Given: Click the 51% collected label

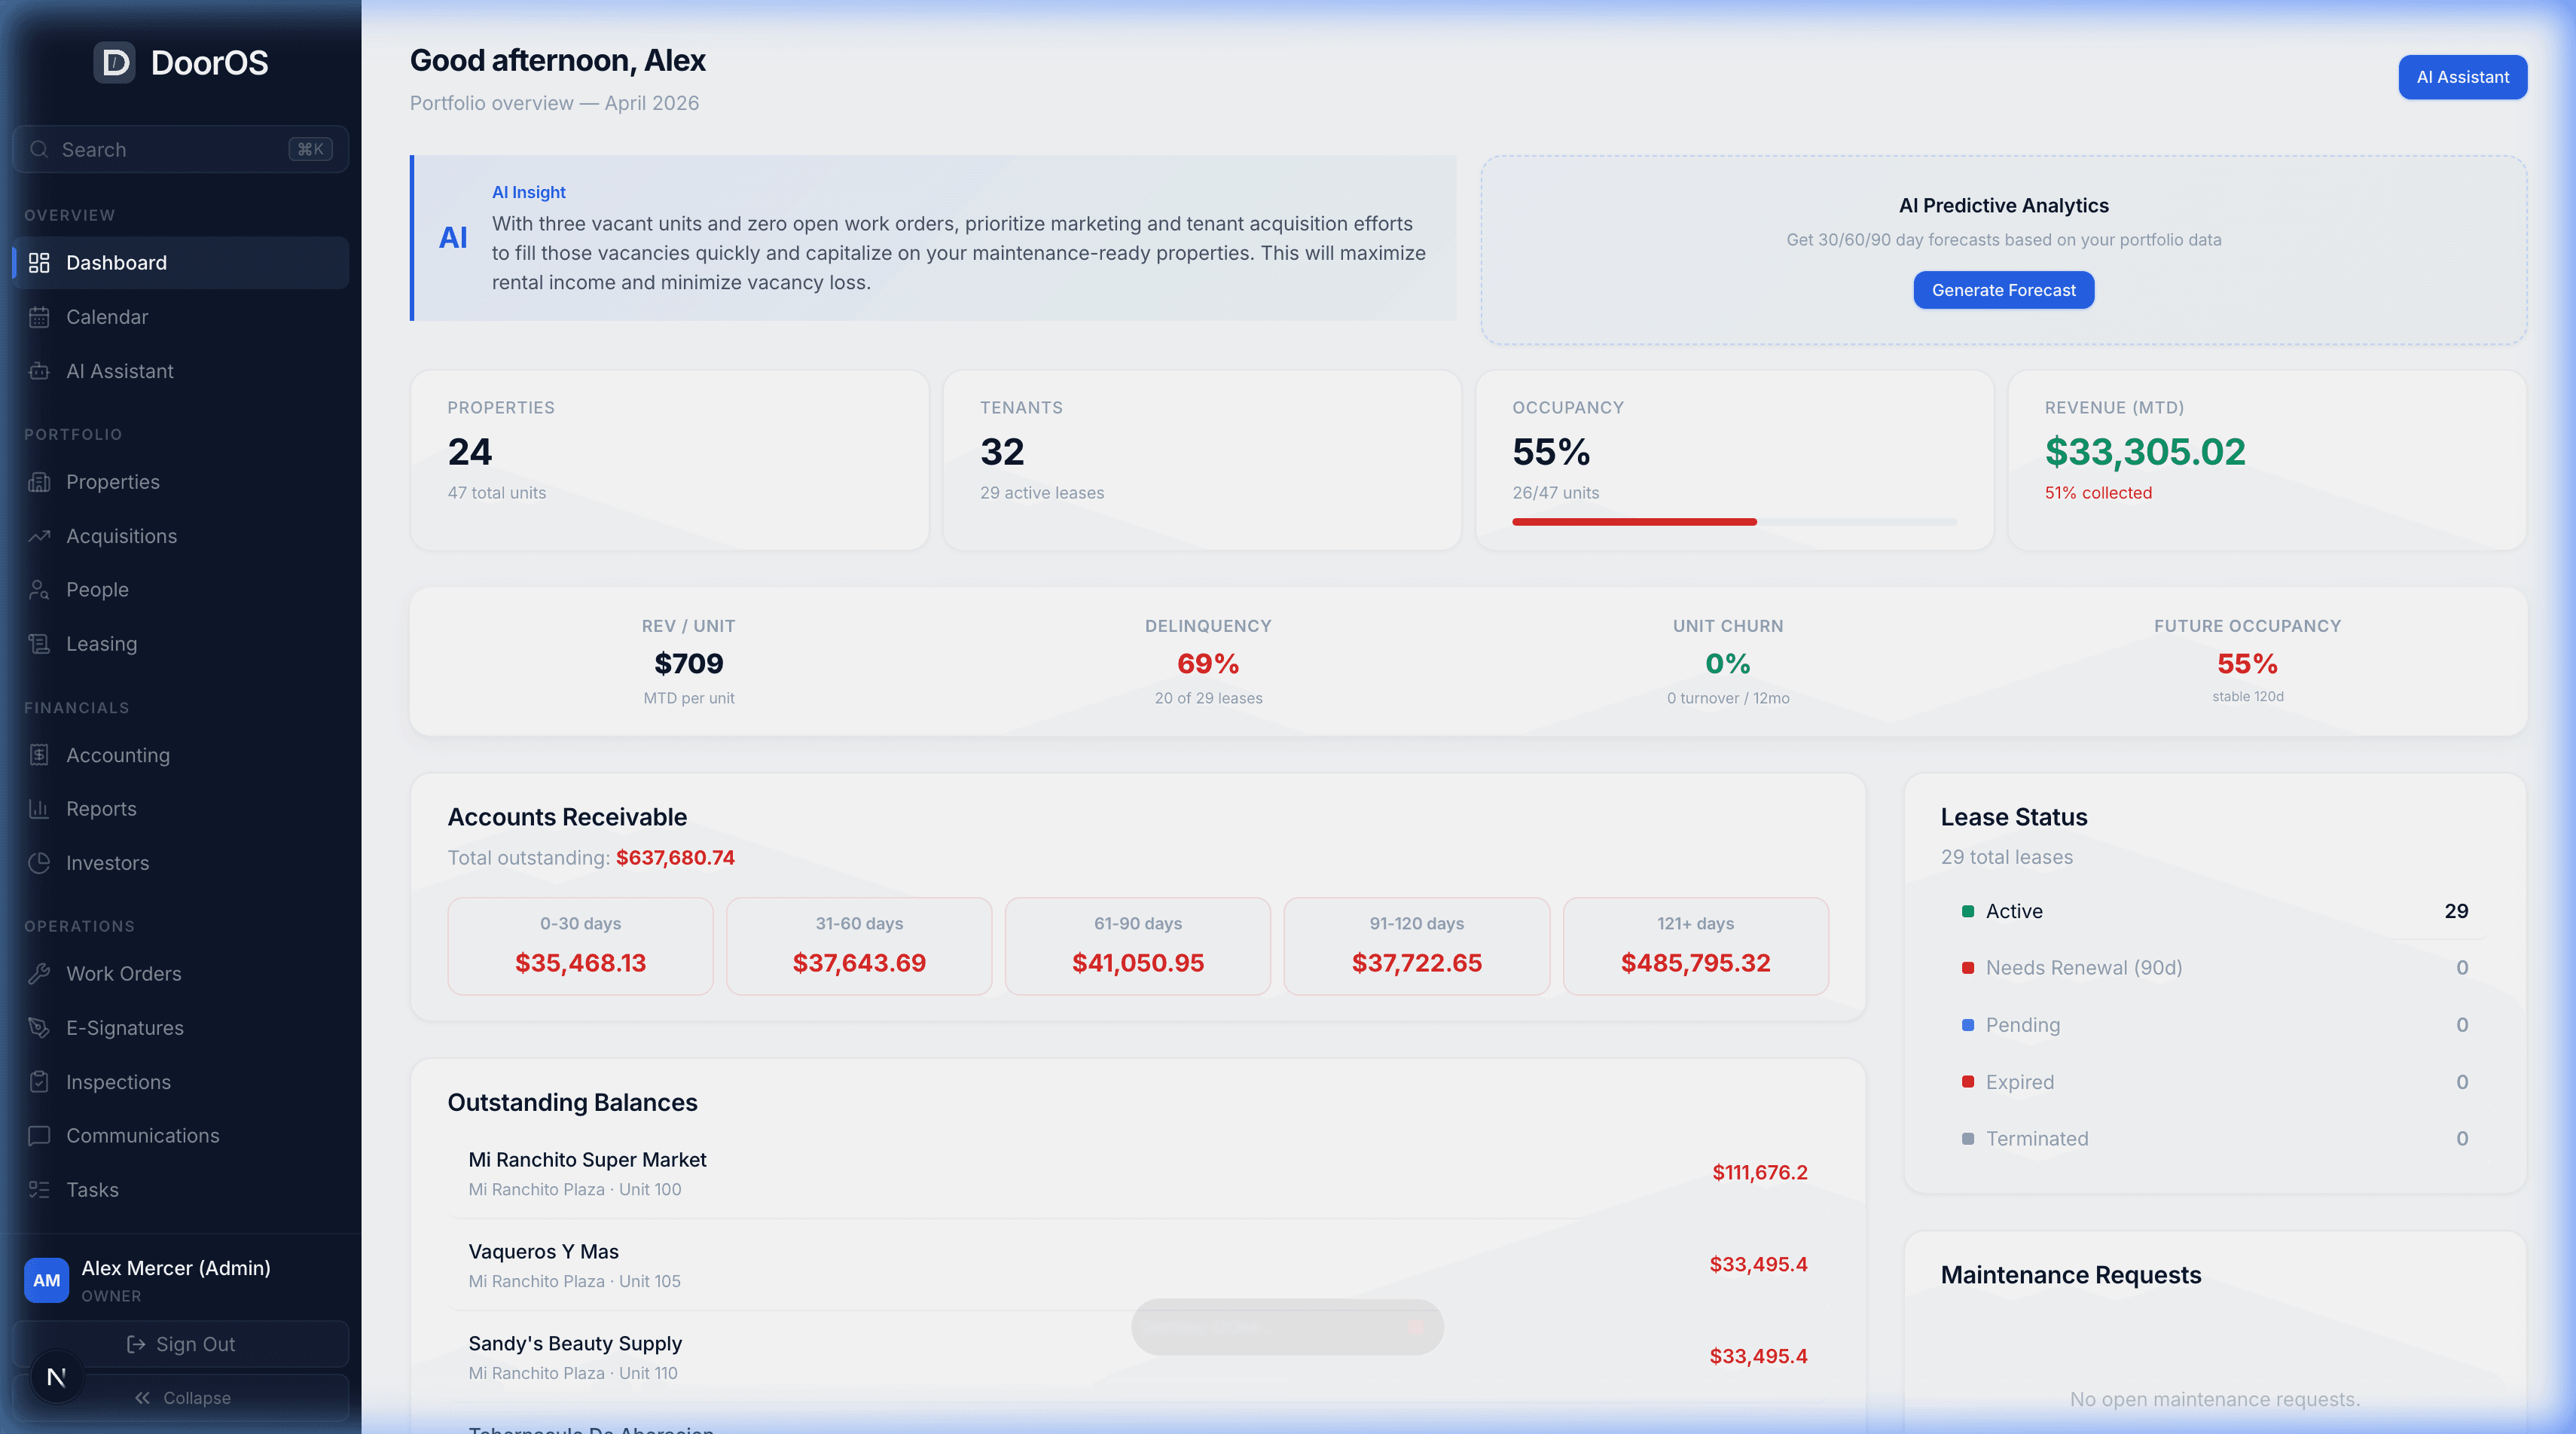Looking at the screenshot, I should click(2098, 493).
